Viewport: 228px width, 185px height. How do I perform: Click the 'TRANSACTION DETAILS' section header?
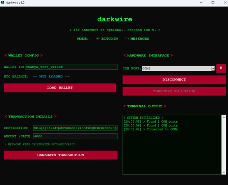(31, 117)
